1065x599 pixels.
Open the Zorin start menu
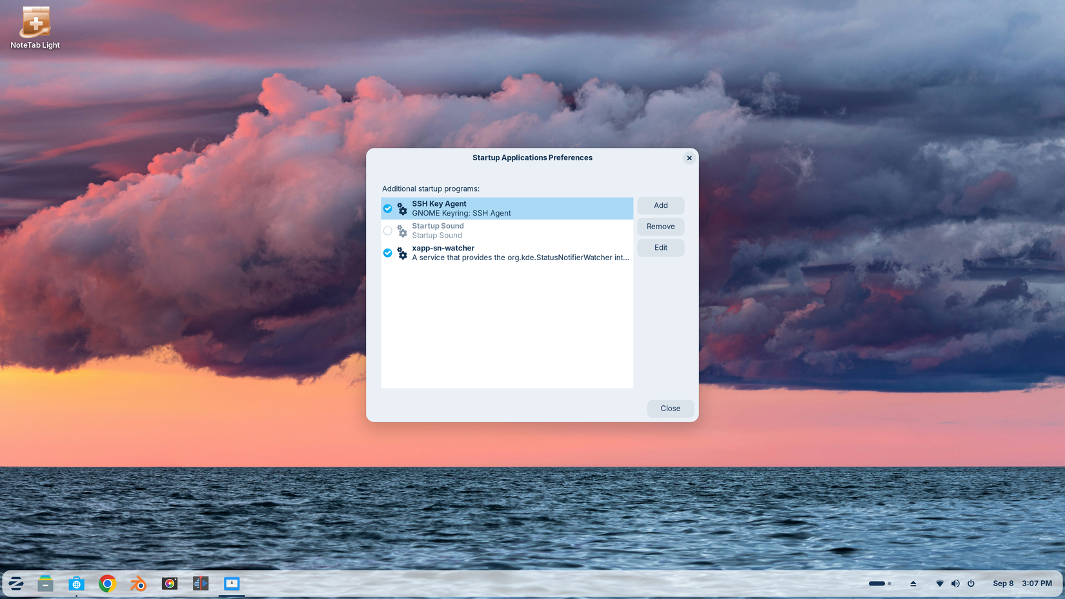tap(16, 584)
